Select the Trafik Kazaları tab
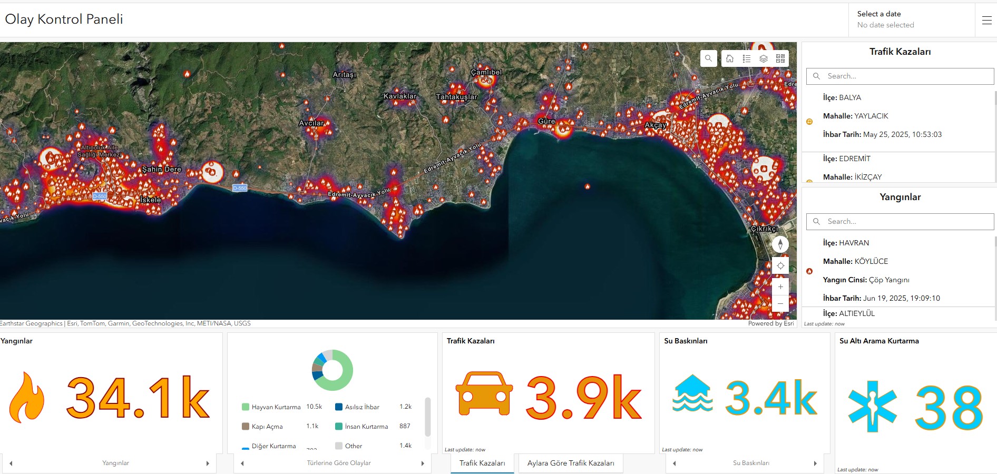 pos(482,463)
